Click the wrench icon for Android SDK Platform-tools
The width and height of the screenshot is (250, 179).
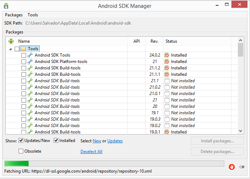pos(30,62)
